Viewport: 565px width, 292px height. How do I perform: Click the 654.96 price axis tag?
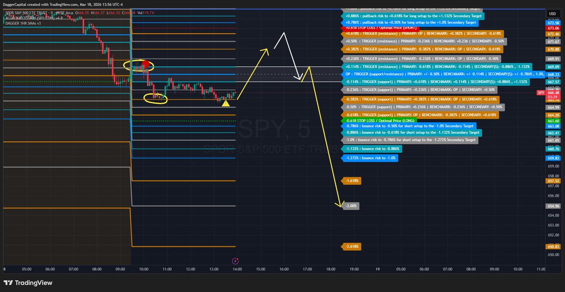553,206
